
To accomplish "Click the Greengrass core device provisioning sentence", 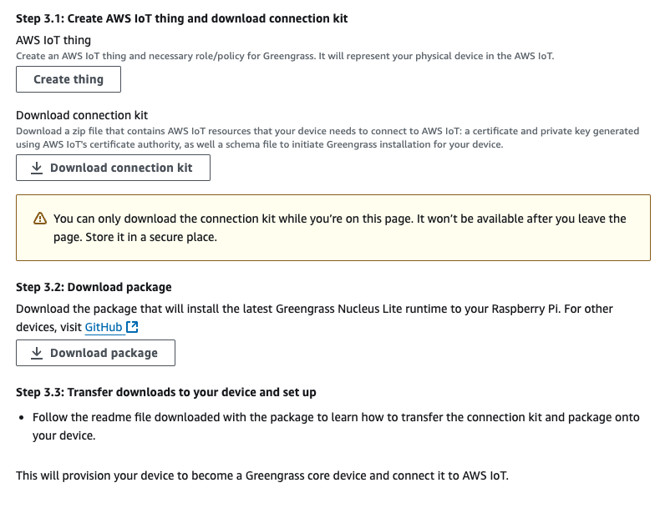I will (261, 475).
